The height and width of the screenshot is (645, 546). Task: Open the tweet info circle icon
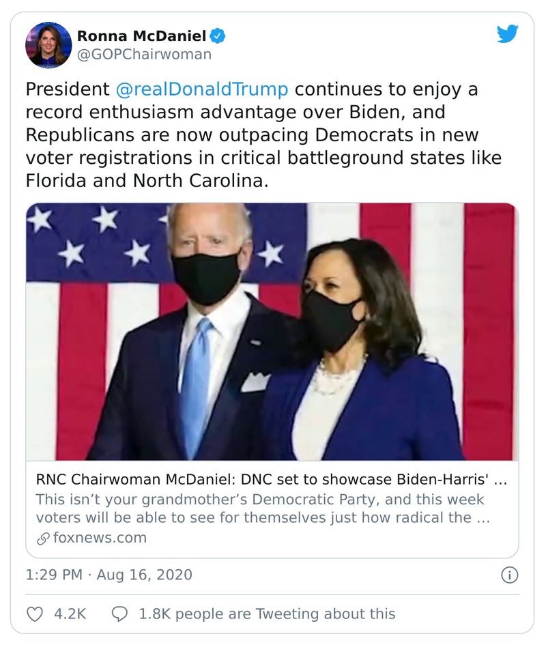tap(509, 575)
